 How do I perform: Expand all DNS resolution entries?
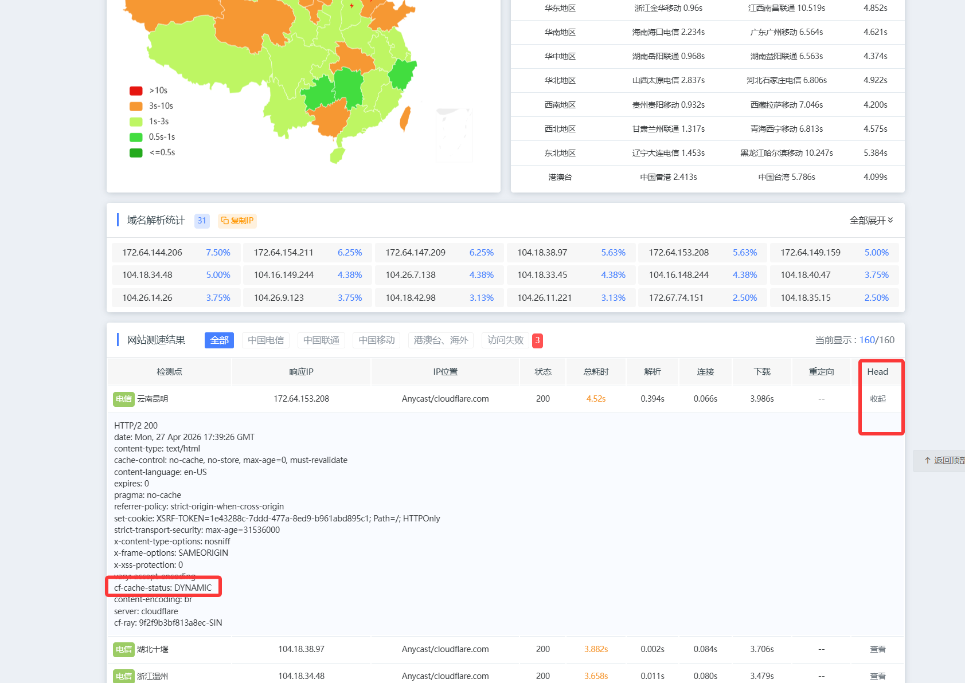(870, 221)
